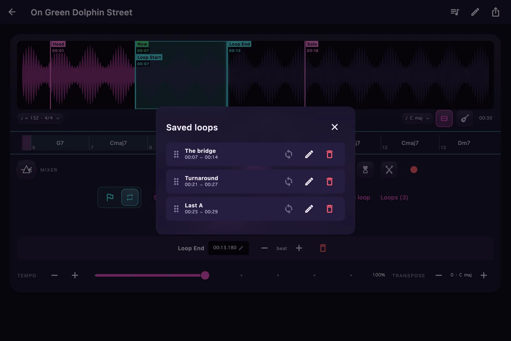This screenshot has height=341, width=511.
Task: Click the crossed-tools button
Action: pyautogui.click(x=389, y=170)
